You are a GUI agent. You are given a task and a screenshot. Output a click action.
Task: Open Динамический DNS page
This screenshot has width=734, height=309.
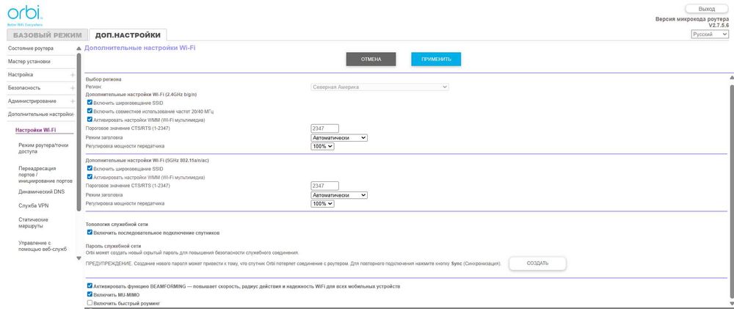pyautogui.click(x=42, y=192)
